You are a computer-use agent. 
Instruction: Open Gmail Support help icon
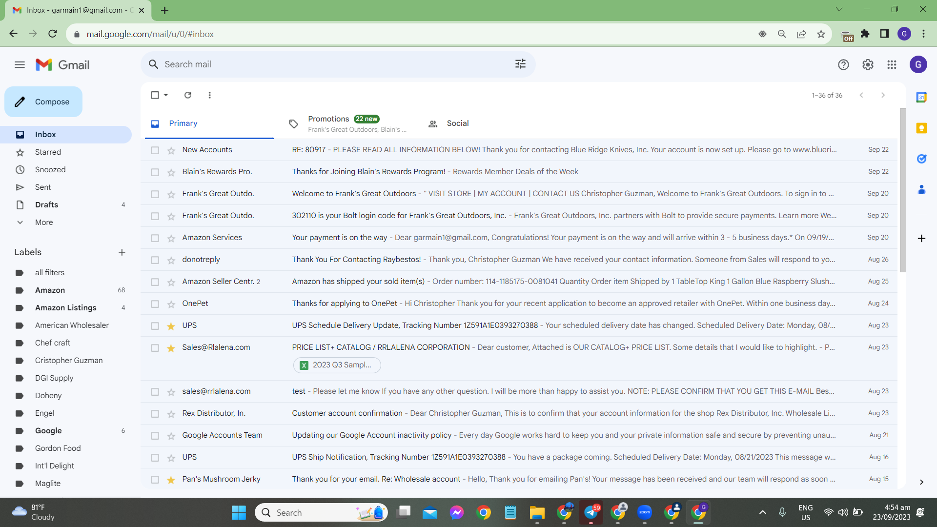tap(843, 64)
